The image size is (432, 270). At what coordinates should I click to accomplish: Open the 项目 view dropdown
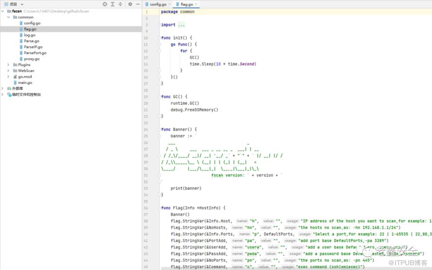tap(22, 4)
